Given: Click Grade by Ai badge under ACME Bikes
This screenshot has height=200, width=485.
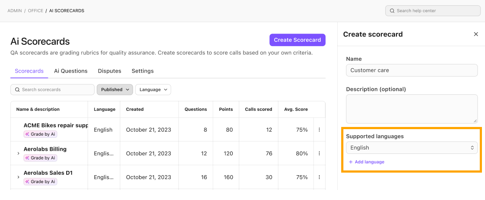Looking at the screenshot, I should pyautogui.click(x=41, y=134).
